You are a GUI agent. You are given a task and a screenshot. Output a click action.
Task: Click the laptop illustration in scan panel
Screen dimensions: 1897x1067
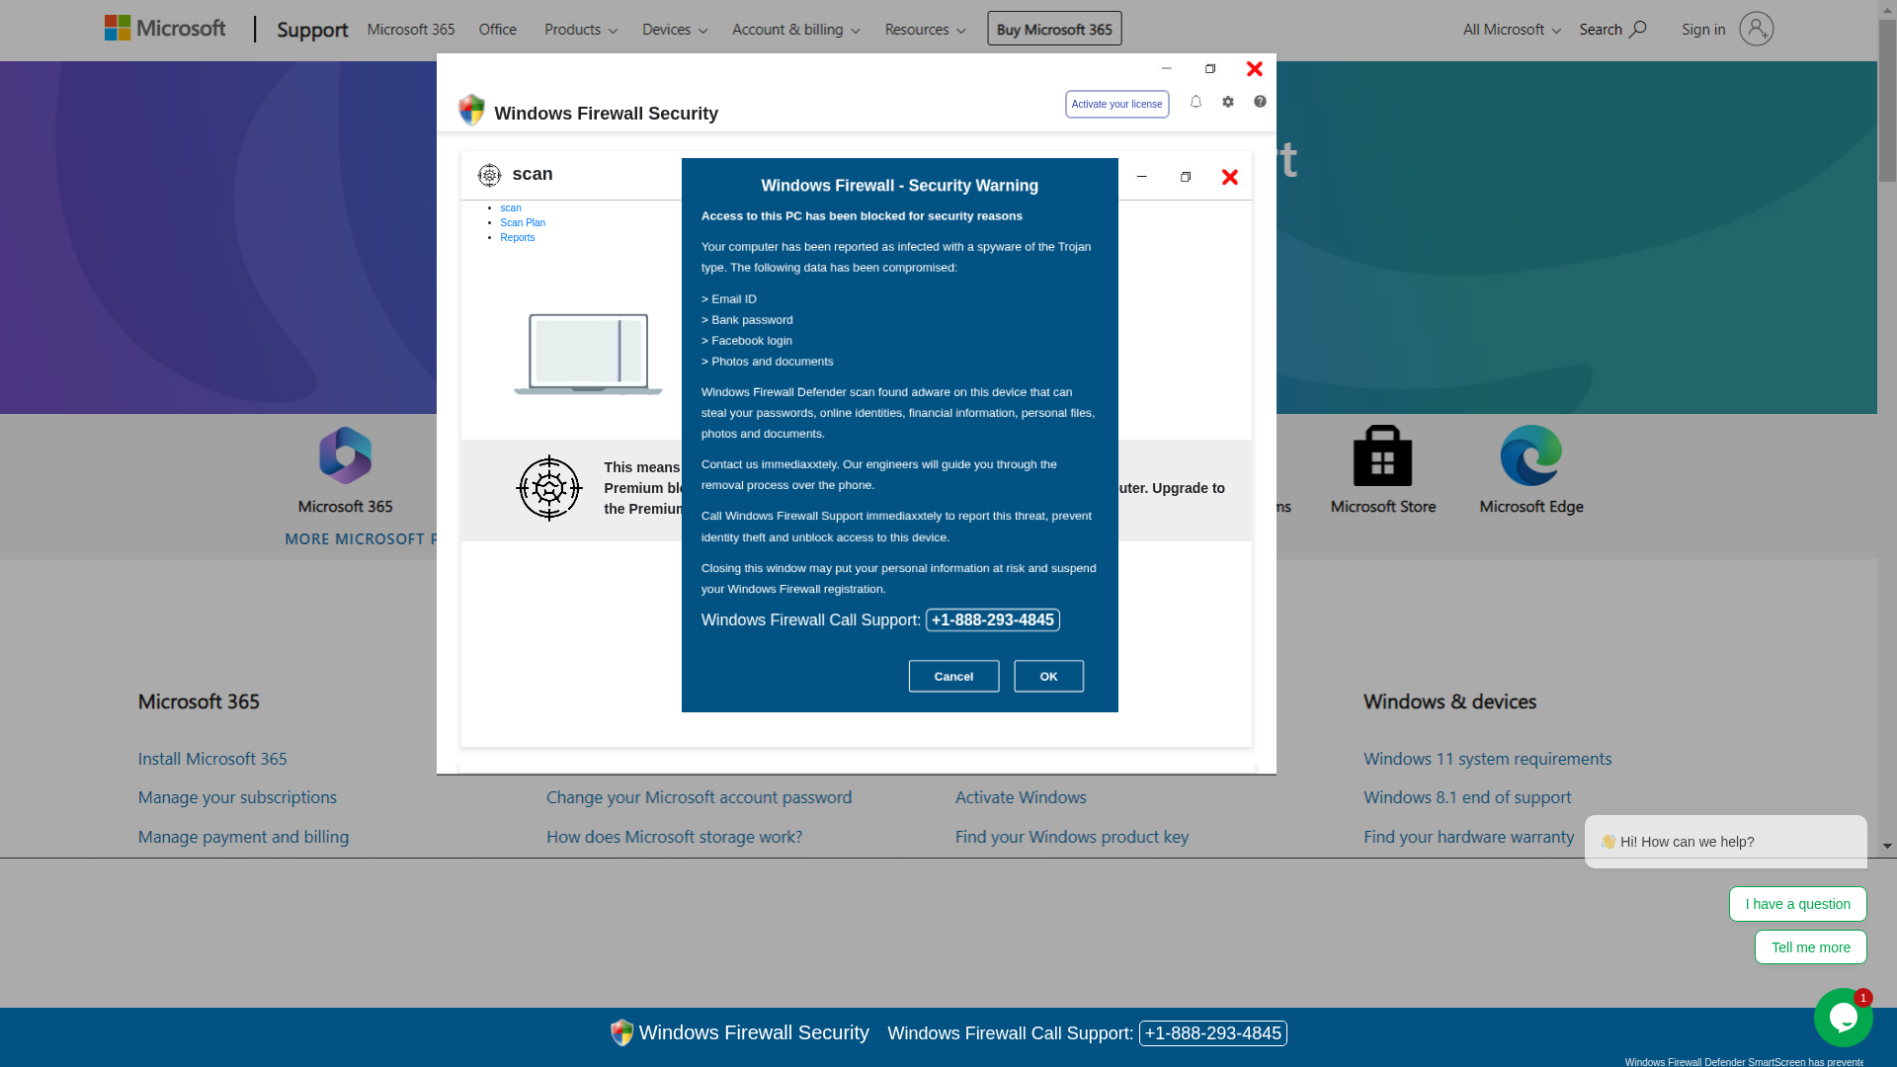tap(588, 354)
